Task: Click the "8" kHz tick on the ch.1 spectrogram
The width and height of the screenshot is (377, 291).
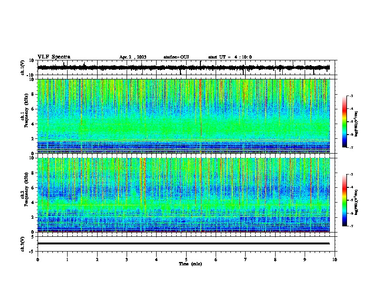Action: pyautogui.click(x=33, y=94)
